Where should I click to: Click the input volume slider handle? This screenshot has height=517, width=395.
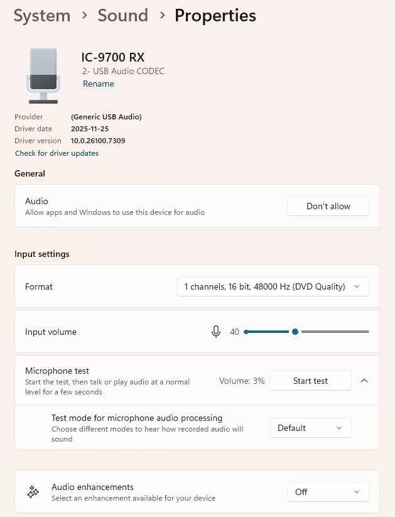(295, 332)
